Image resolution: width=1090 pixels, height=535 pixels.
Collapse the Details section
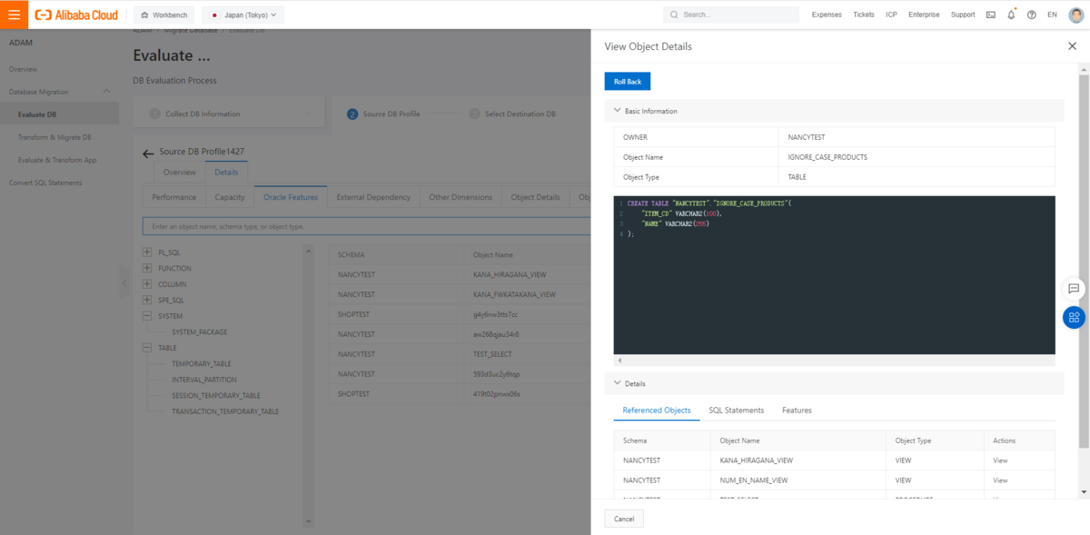pyautogui.click(x=618, y=383)
